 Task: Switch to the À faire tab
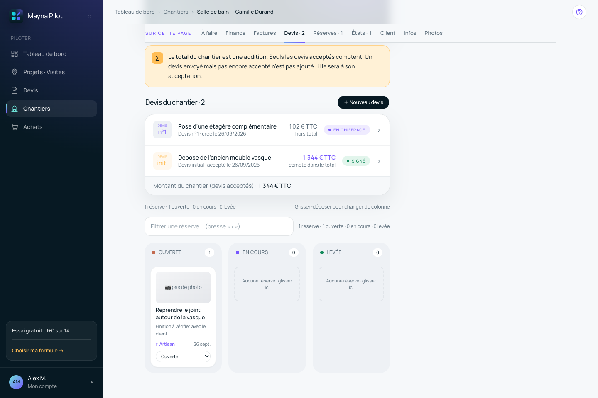click(209, 33)
